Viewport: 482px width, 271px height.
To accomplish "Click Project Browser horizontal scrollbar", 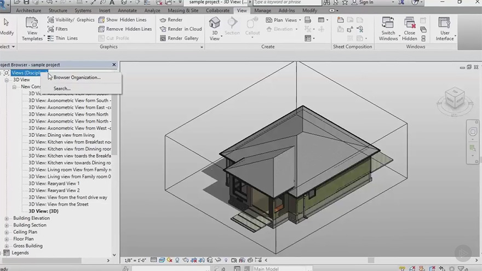I will coord(42,261).
